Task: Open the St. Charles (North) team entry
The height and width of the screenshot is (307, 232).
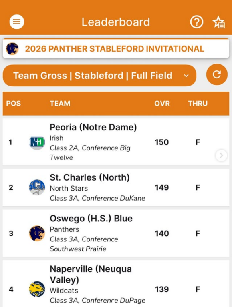Action: click(116, 187)
